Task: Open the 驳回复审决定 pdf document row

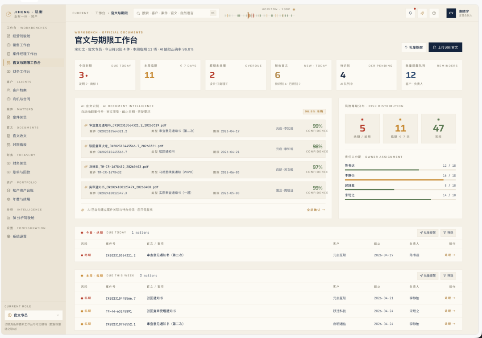Action: 203,149
